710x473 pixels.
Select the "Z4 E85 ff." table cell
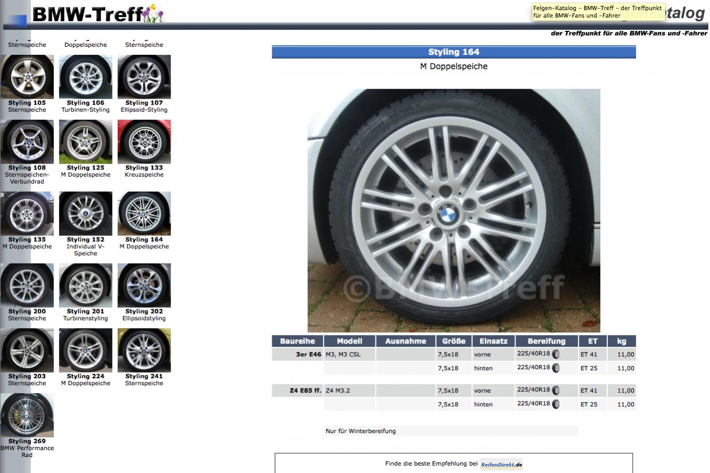(298, 390)
